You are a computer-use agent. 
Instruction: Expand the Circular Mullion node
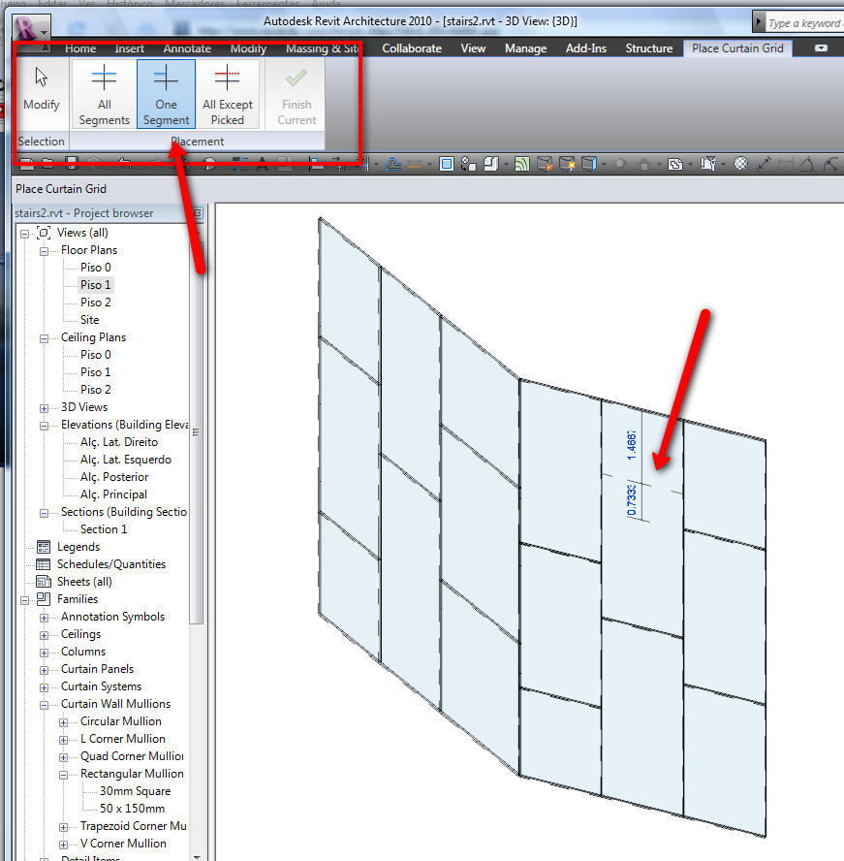click(x=64, y=722)
